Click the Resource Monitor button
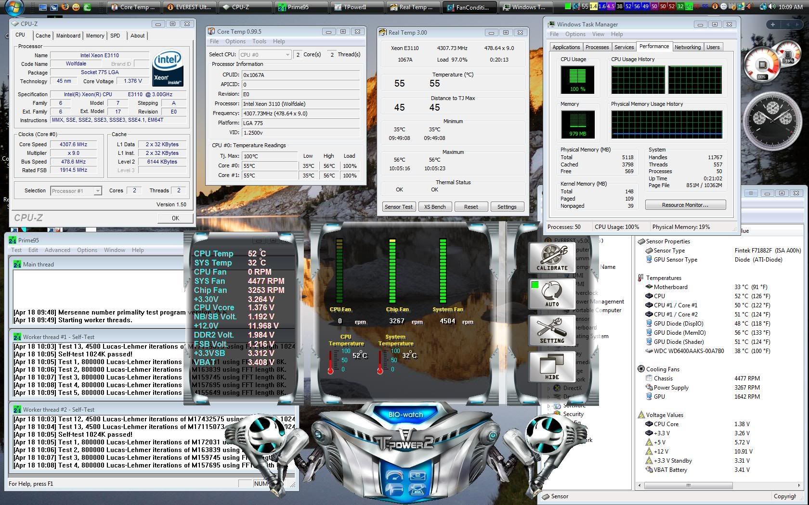809x505 pixels. [x=685, y=205]
